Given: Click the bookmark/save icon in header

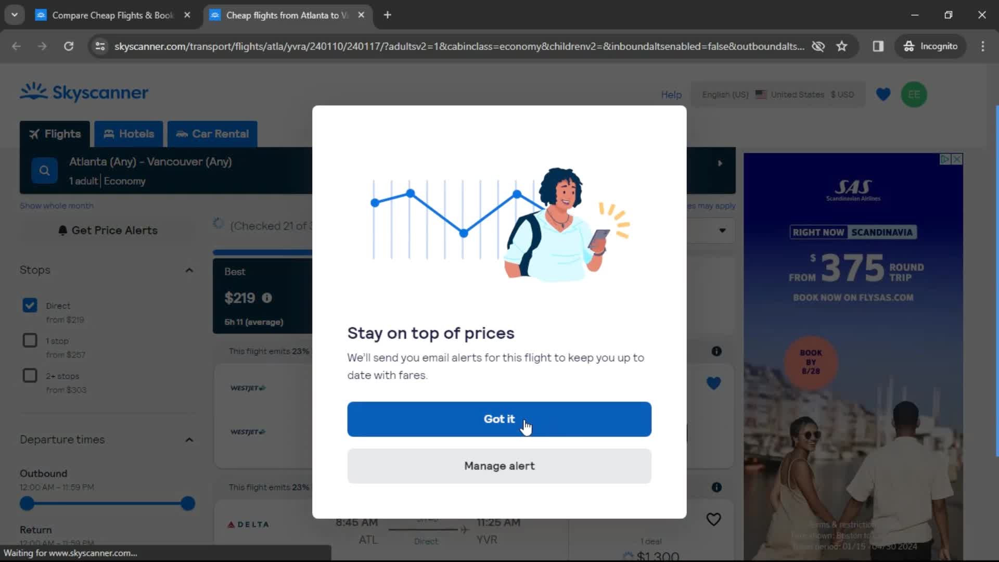Looking at the screenshot, I should tap(883, 95).
